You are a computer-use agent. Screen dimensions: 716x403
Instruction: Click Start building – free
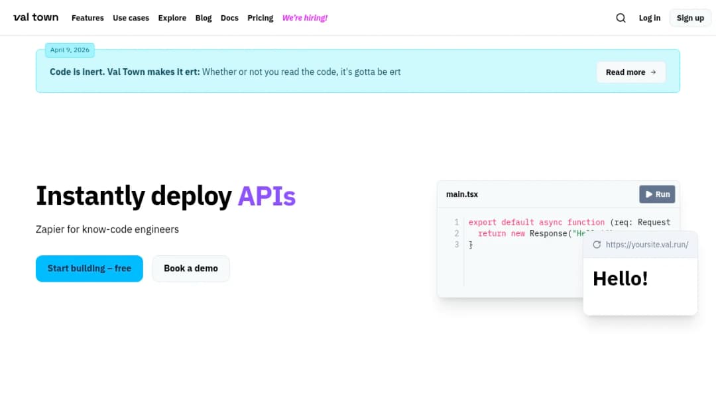(89, 268)
